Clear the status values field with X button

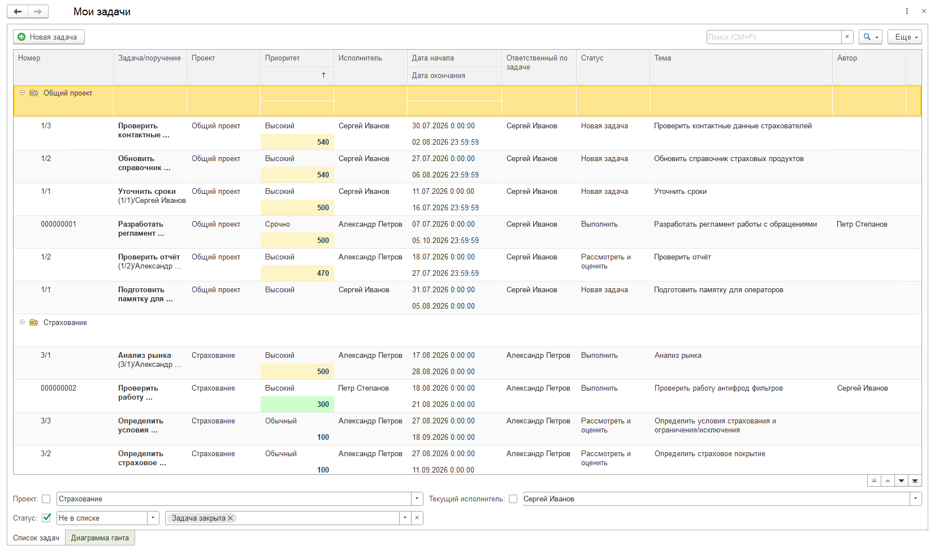(x=417, y=518)
